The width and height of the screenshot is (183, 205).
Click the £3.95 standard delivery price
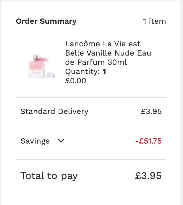[x=151, y=111]
